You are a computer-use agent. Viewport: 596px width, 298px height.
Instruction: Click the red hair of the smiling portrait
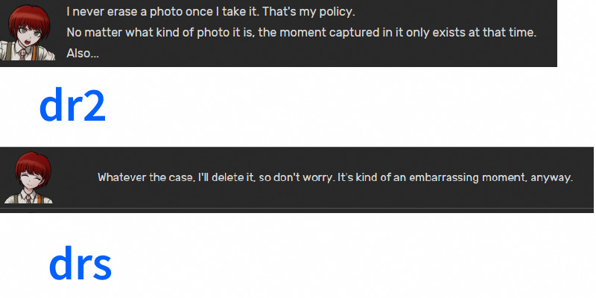[x=33, y=162]
